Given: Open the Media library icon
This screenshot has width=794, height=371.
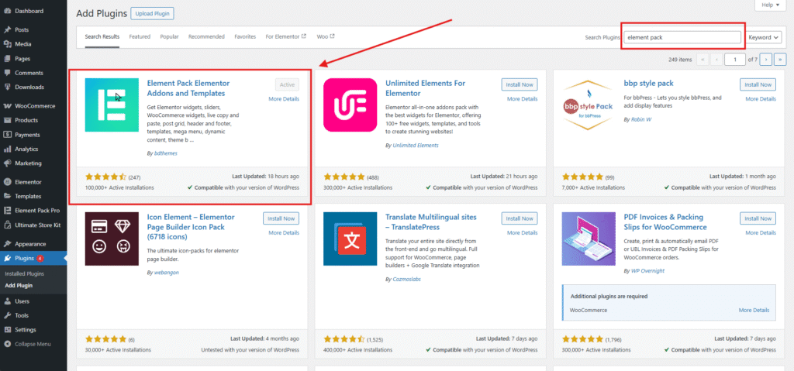Looking at the screenshot, I should pos(7,44).
